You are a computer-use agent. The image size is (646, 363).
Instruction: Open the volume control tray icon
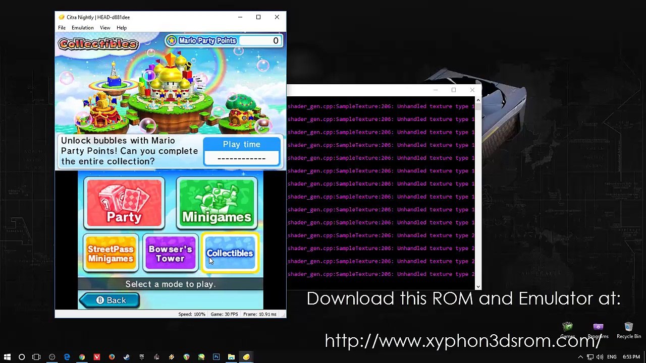[x=601, y=357]
